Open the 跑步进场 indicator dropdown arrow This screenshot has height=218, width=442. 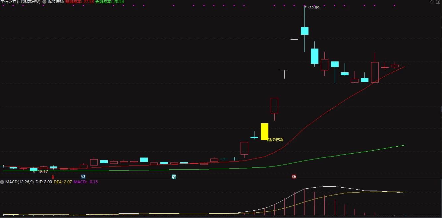[44, 2]
